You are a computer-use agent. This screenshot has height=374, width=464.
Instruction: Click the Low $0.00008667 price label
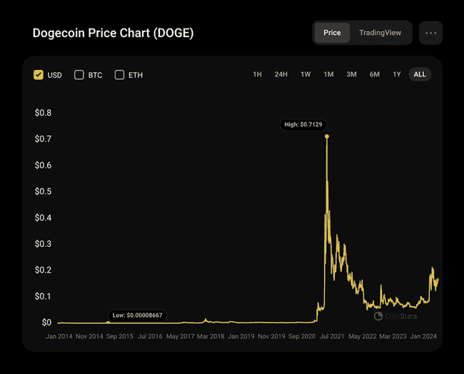(137, 315)
